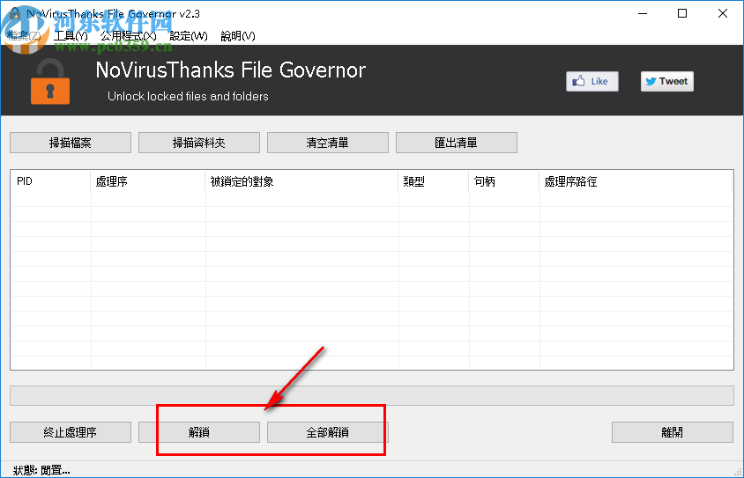Screen dimensions: 744x478
Task: Click the window resize grip corner
Action: 738,472
